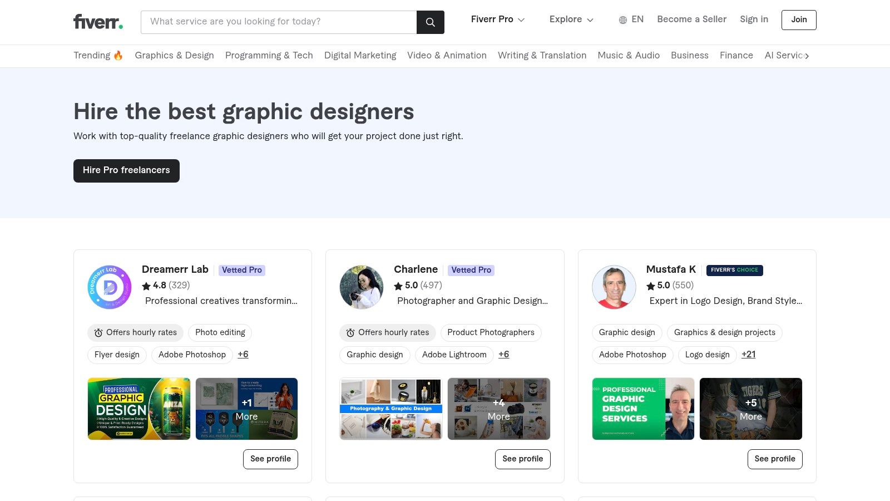Click the Dreamerr Lab name
890x501 pixels.
point(175,269)
